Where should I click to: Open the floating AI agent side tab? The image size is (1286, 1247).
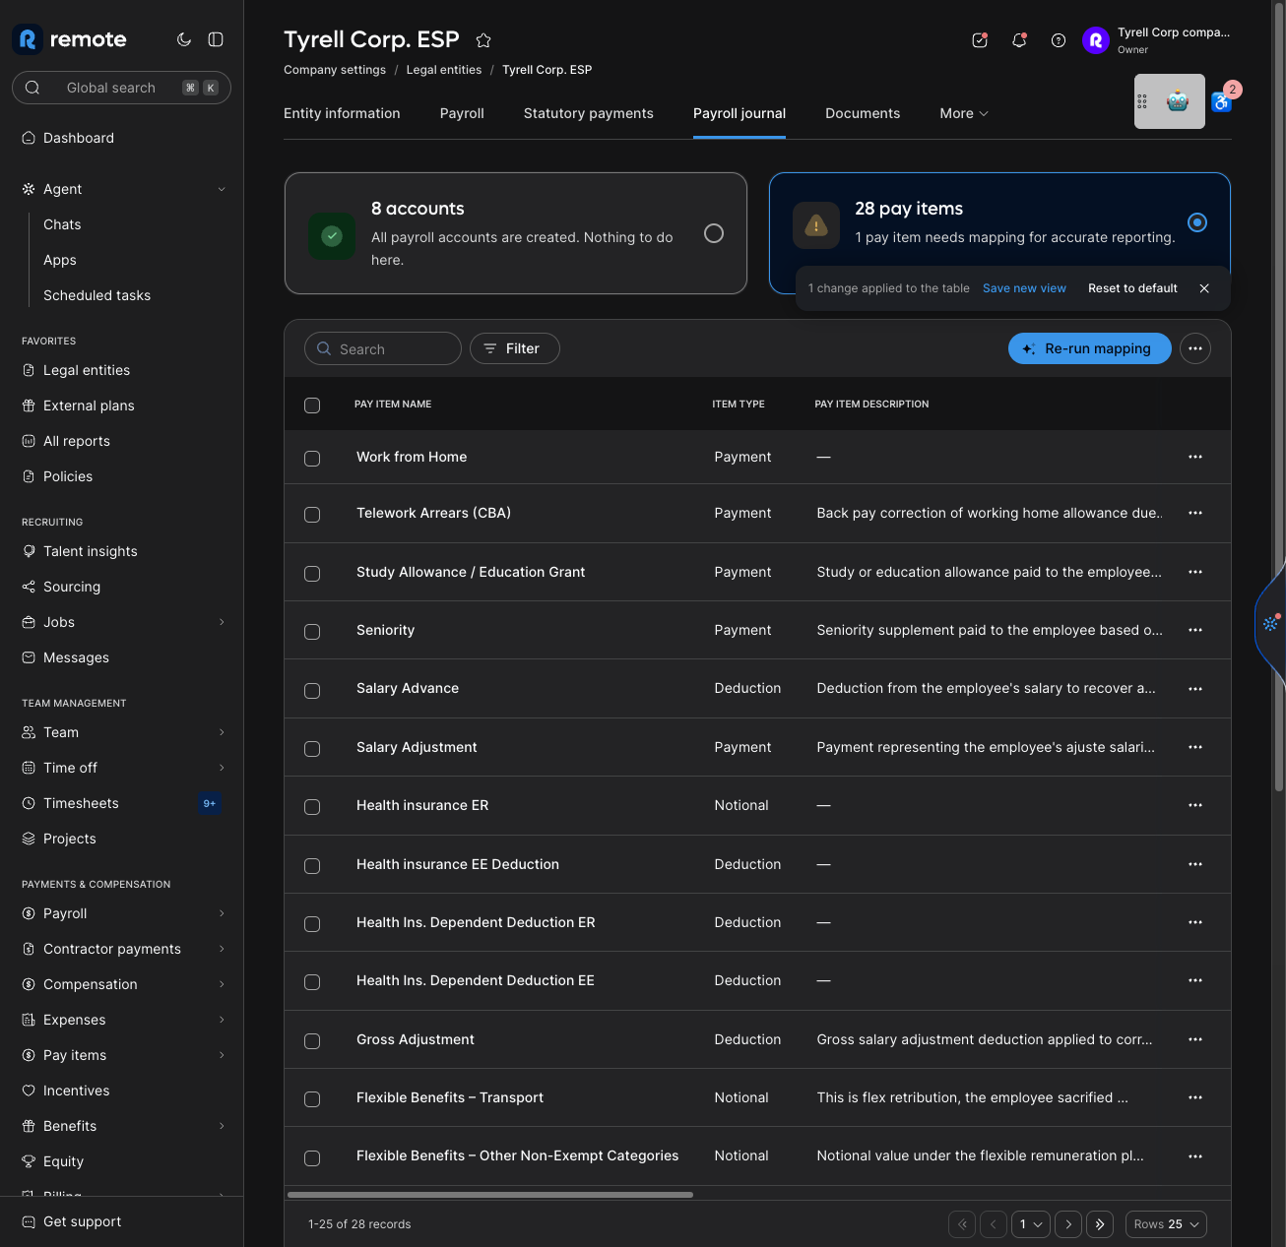pos(1270,624)
